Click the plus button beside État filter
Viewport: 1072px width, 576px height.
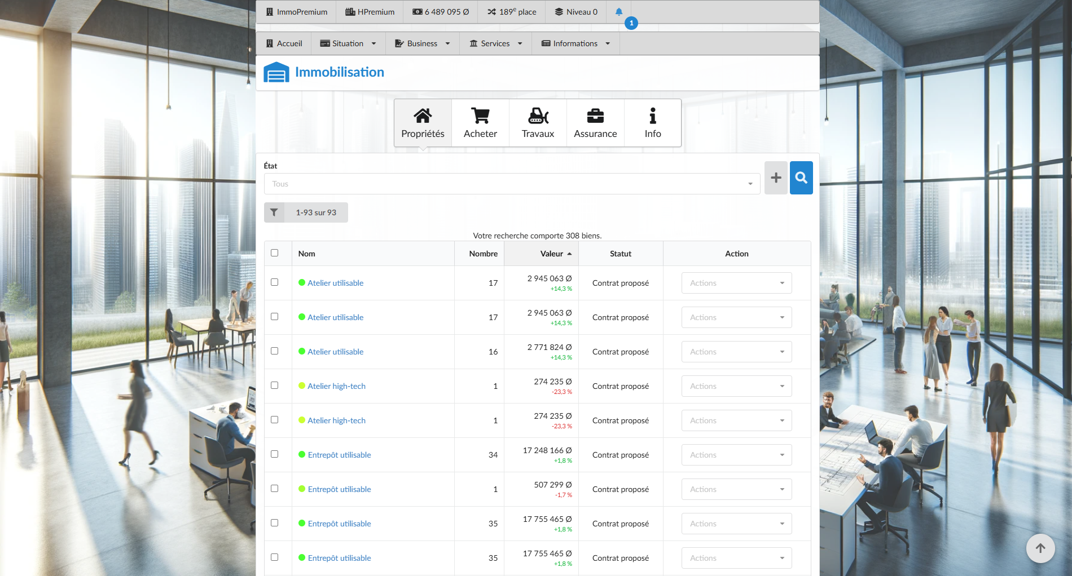pos(776,178)
